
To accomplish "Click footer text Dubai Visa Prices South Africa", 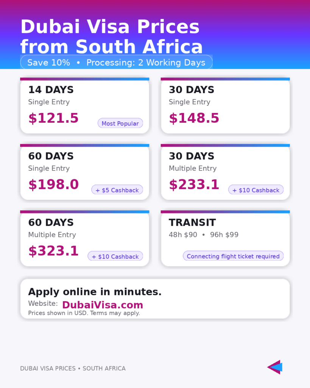I will click(x=73, y=368).
